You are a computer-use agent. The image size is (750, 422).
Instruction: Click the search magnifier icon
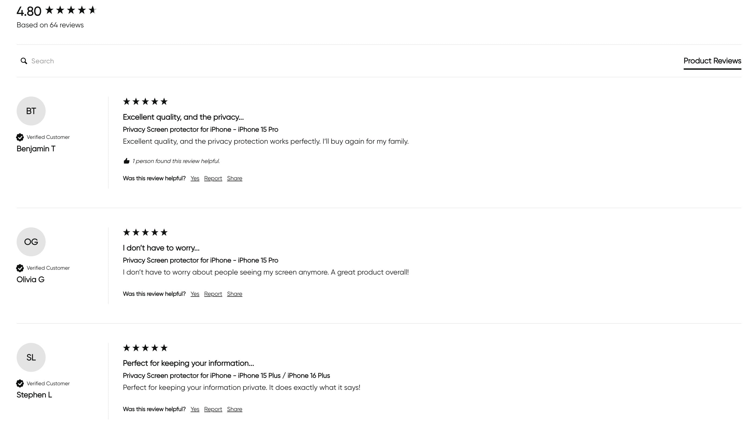pyautogui.click(x=24, y=61)
